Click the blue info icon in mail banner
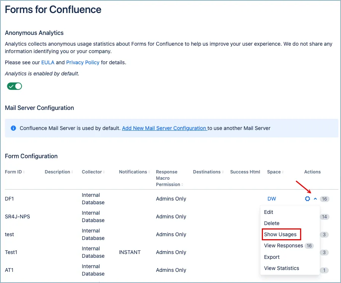The width and height of the screenshot is (341, 283). 13,128
